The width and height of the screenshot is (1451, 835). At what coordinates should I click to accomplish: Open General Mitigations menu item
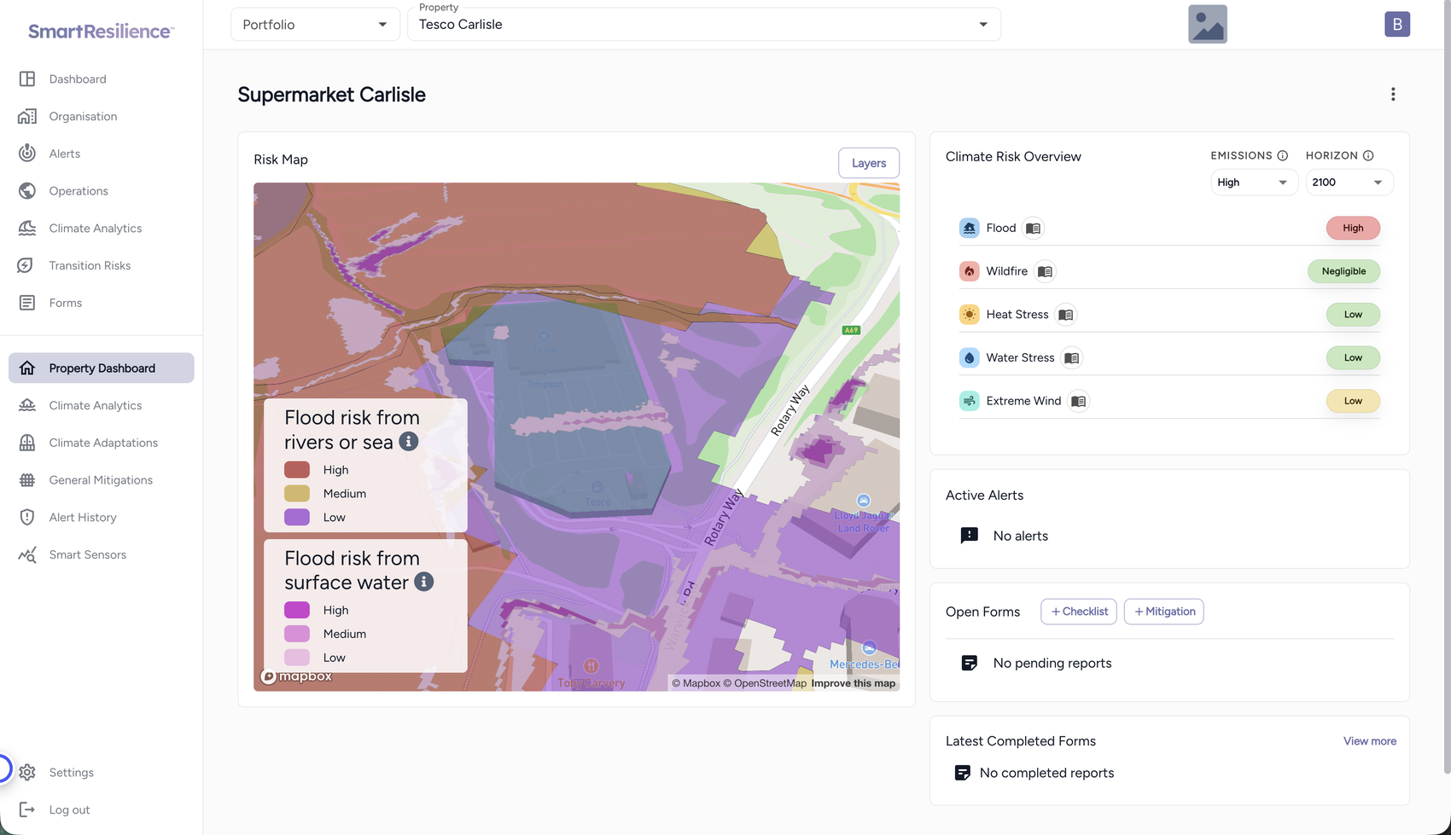click(102, 480)
